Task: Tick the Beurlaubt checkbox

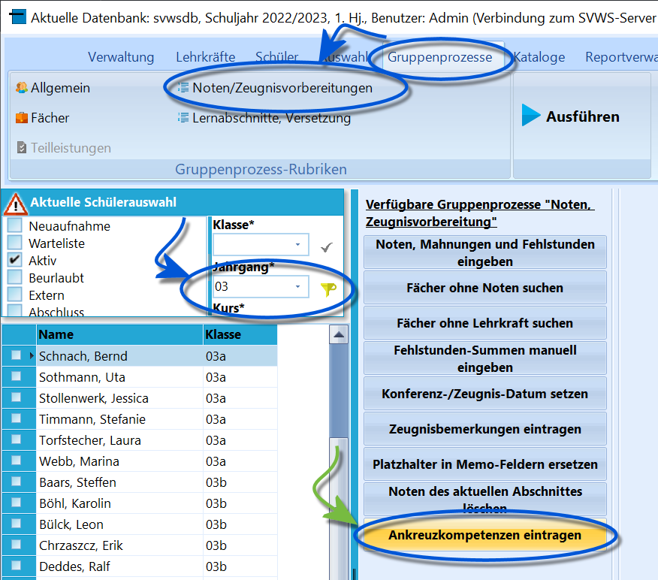Action: coord(15,277)
